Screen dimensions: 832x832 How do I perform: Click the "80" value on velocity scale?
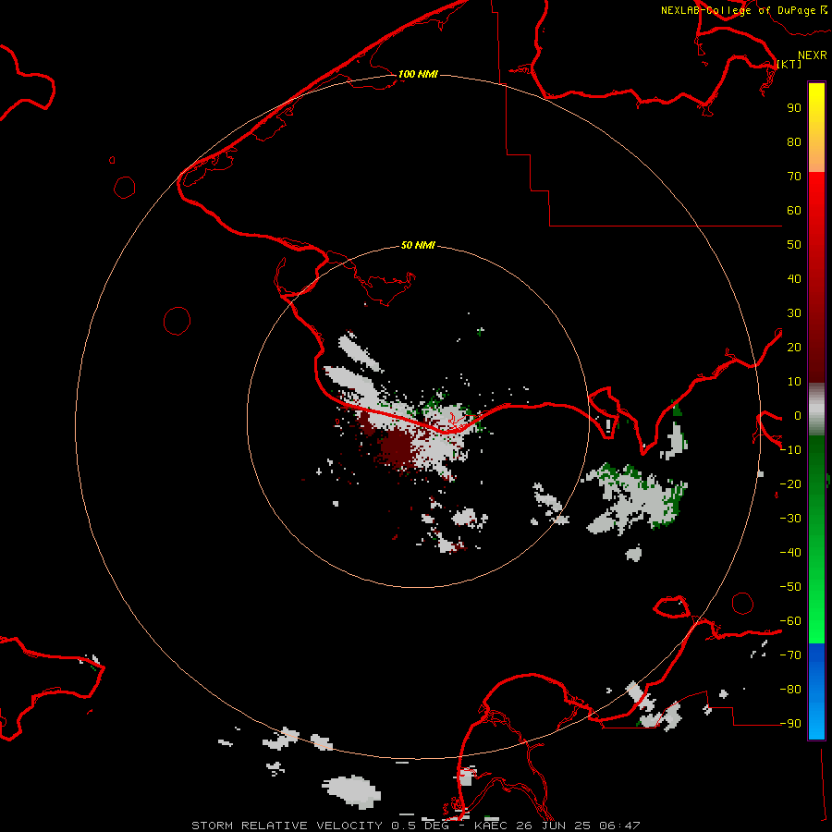(794, 141)
